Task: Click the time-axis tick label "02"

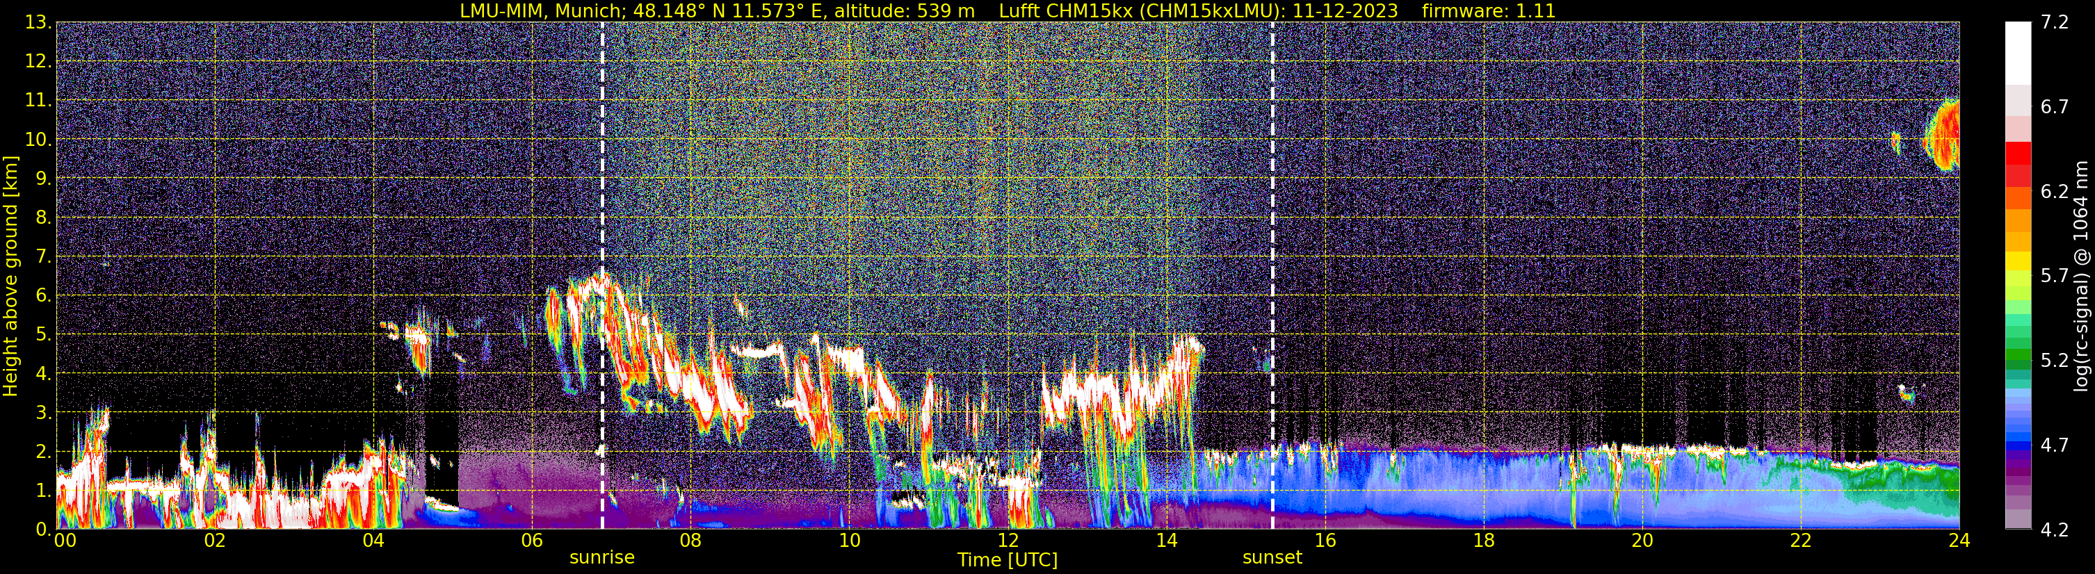Action: pyautogui.click(x=215, y=541)
